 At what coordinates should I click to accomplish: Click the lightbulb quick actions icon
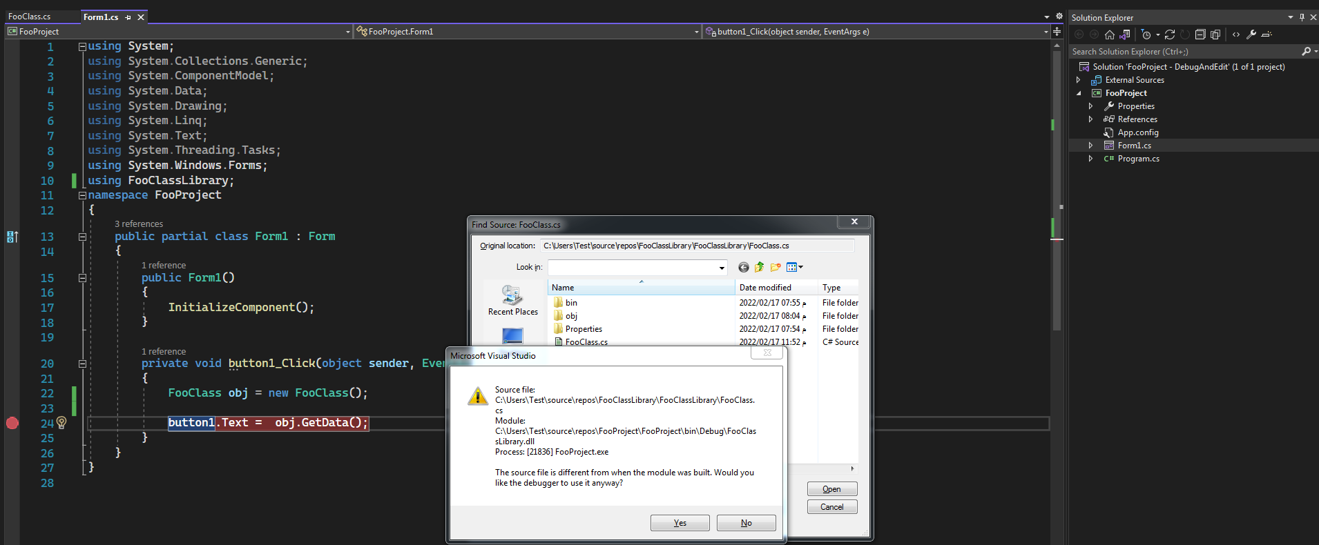pyautogui.click(x=61, y=422)
